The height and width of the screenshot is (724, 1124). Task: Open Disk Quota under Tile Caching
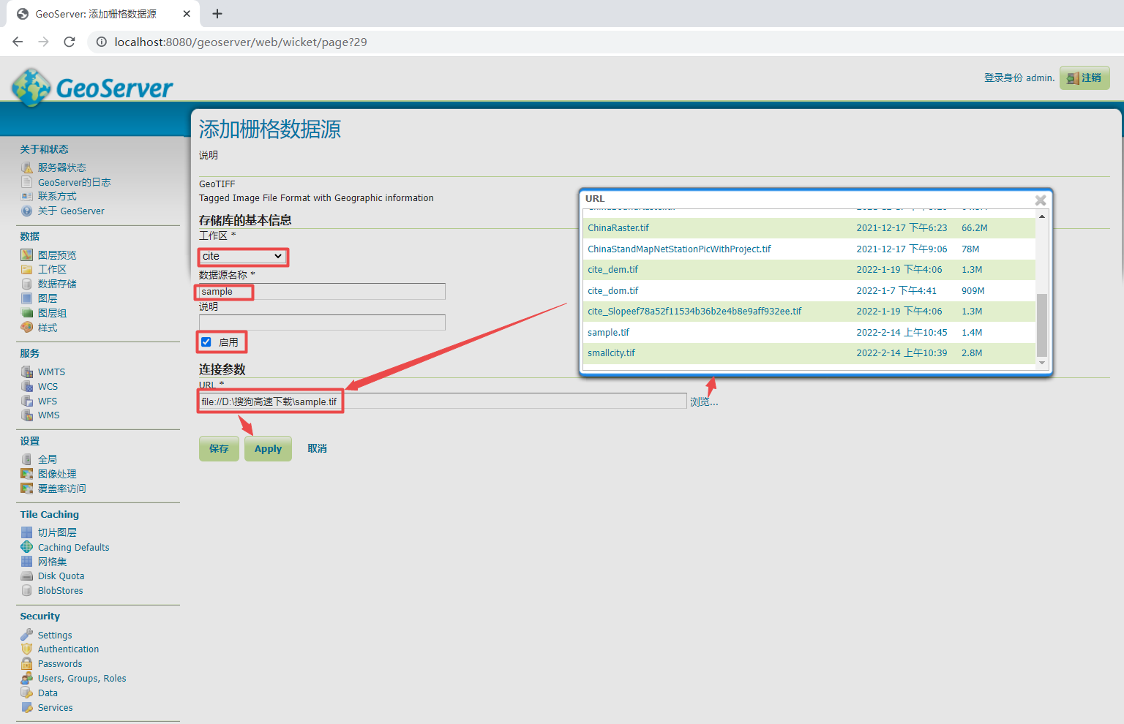tap(60, 576)
